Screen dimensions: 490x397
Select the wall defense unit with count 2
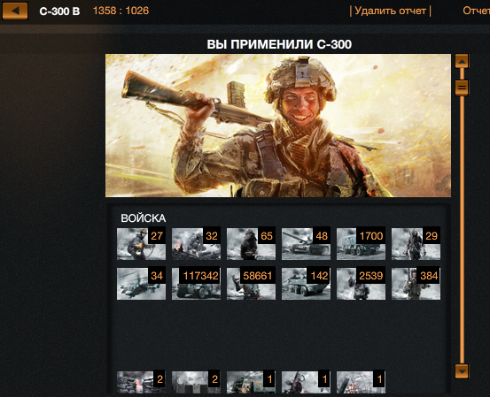tap(196, 382)
